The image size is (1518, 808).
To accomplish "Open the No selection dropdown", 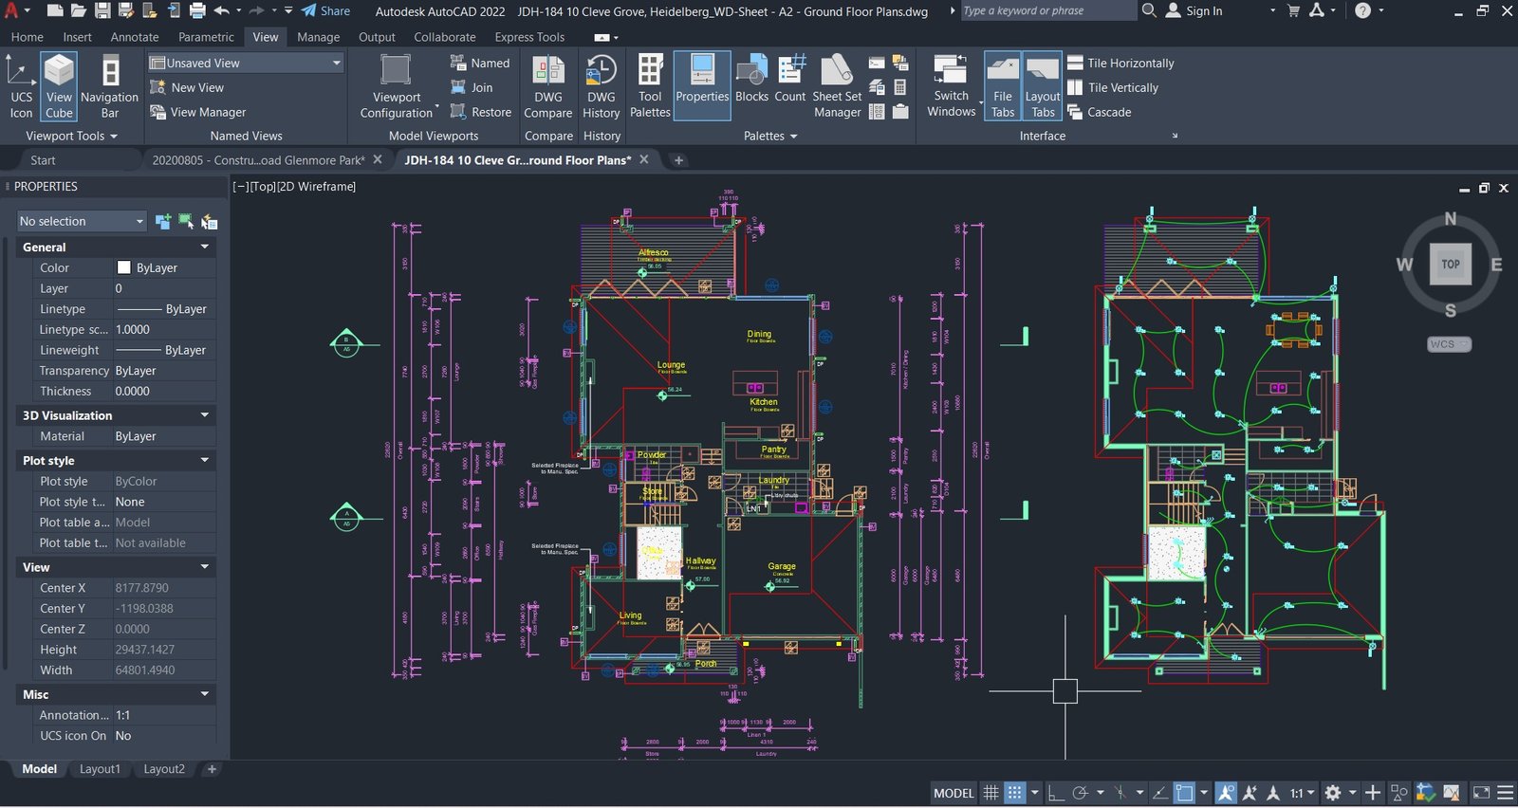I will [x=82, y=221].
